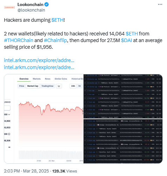
Task: Select the Price toggle on the chart
Action: click(21, 86)
